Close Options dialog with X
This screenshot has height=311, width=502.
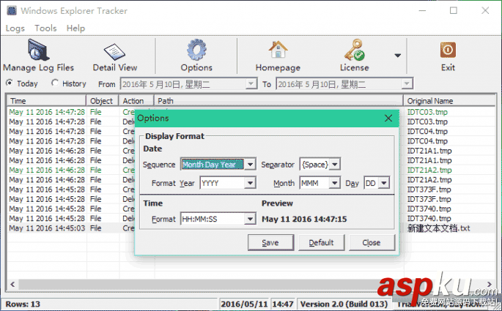point(388,119)
